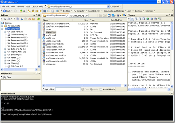Switch to virtual-bugzilla-server-2_1 tab

point(55,16)
